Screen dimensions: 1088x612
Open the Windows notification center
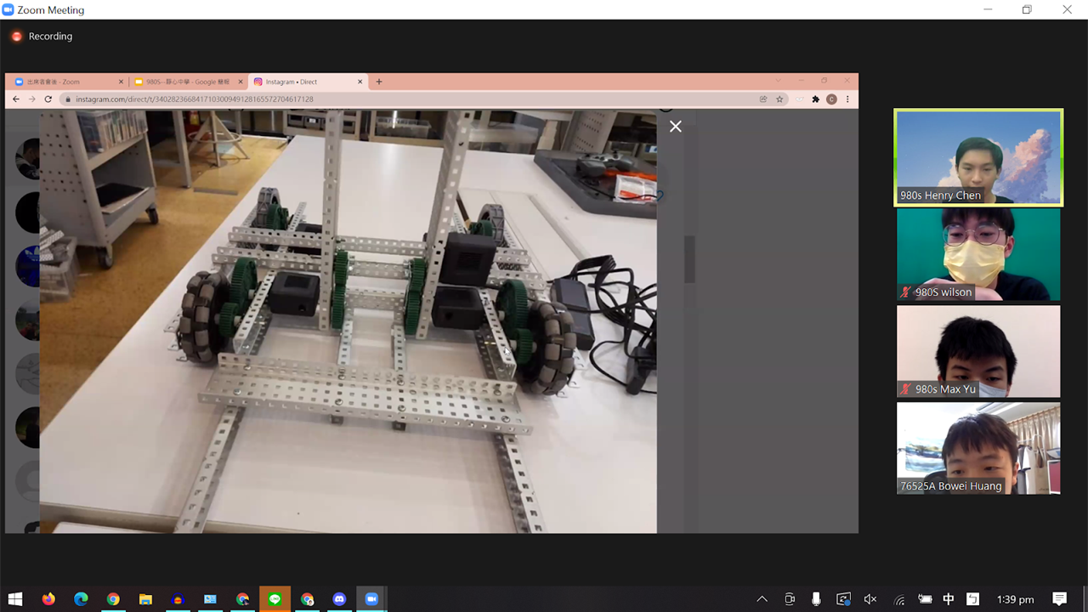click(1059, 599)
